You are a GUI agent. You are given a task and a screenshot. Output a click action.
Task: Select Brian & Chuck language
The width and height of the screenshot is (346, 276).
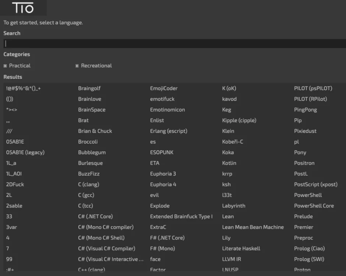(95, 131)
